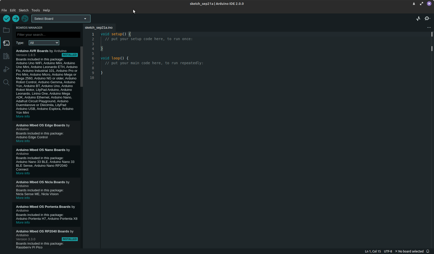
Task: Open the Edit menu
Action: coord(13,10)
